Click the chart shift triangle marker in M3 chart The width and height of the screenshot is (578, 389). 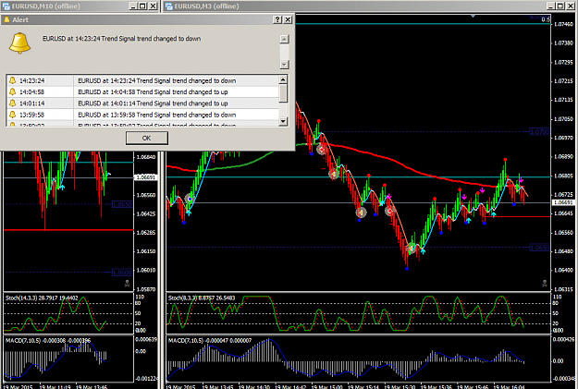(x=473, y=17)
